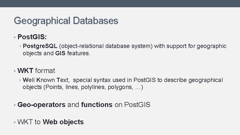Click the bullet dot before 'Geo-operators'
The image size is (240, 135).
pyautogui.click(x=15, y=105)
